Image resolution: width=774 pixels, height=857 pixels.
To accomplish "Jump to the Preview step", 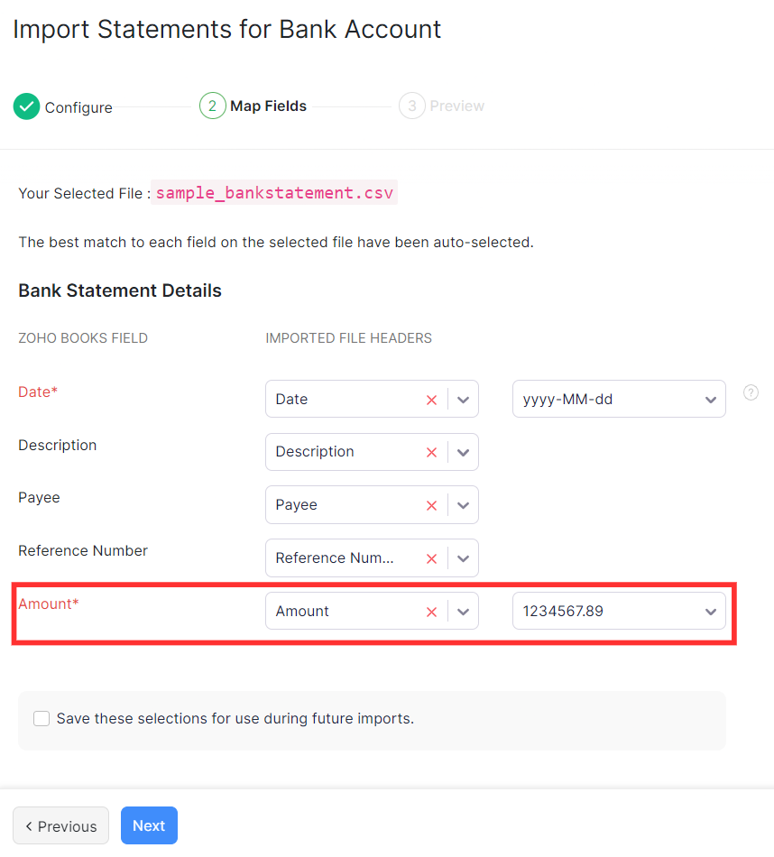I will coord(456,106).
